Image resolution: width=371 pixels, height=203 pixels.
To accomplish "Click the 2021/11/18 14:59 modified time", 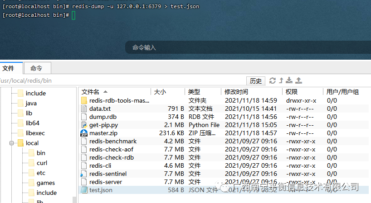I will (x=251, y=101).
